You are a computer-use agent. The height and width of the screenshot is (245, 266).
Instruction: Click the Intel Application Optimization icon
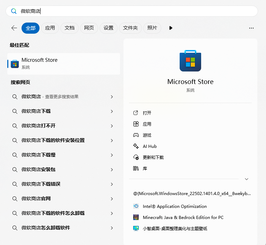point(136,206)
